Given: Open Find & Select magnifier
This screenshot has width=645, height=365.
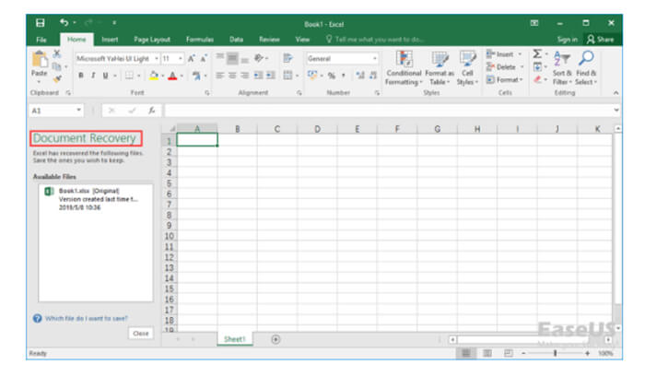Looking at the screenshot, I should [586, 68].
